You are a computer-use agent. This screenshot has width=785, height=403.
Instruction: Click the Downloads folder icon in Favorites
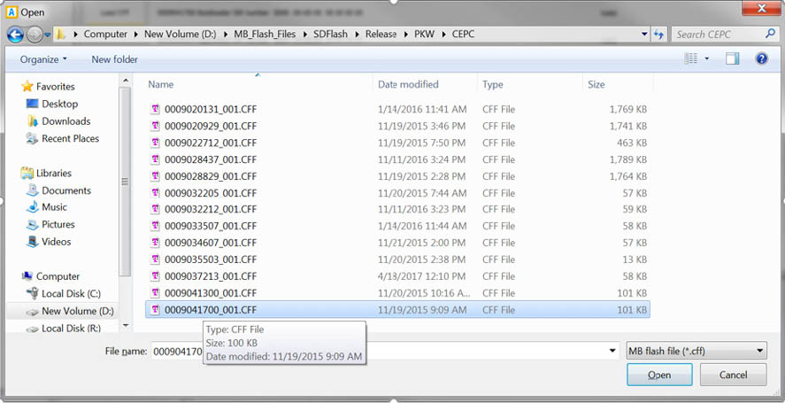[32, 121]
